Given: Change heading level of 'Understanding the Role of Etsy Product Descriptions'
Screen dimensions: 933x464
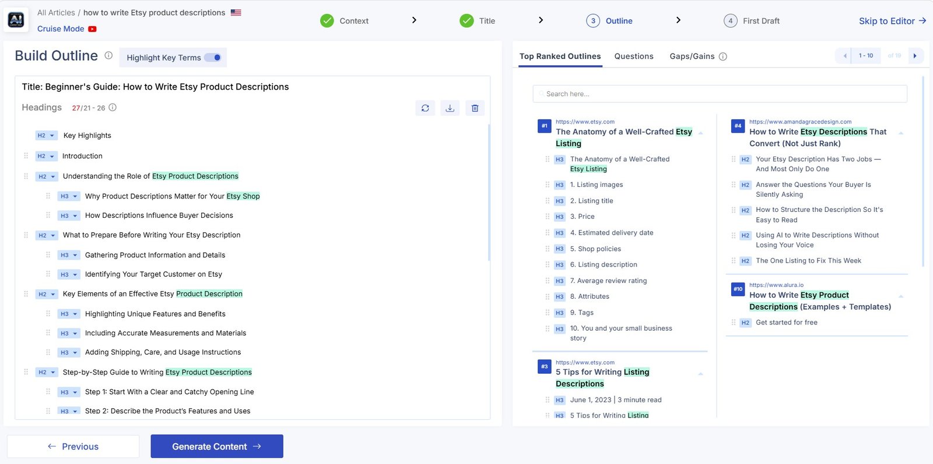Looking at the screenshot, I should (47, 176).
